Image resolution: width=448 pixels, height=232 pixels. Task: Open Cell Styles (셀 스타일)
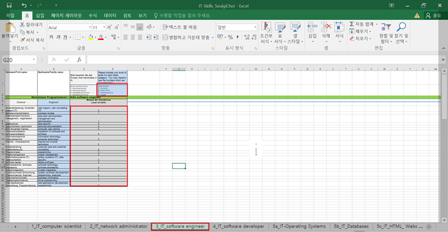coord(295,33)
